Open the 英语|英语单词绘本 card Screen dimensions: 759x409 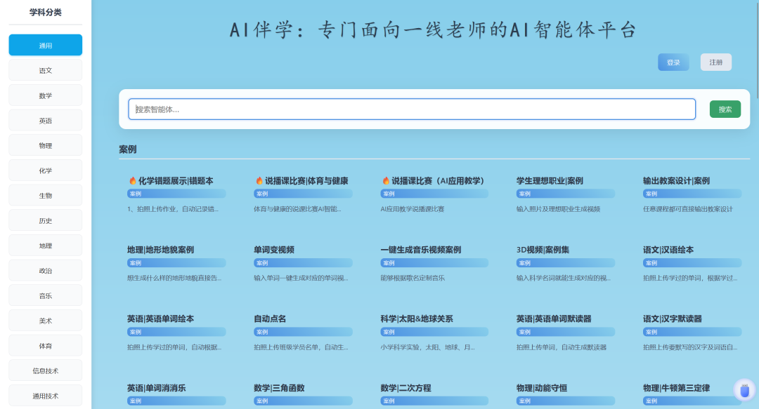point(161,319)
